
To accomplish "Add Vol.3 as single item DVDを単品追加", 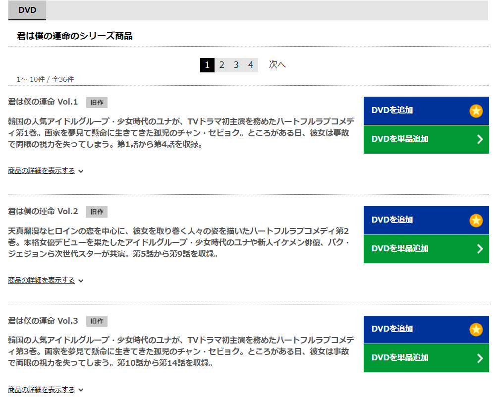I will point(426,358).
